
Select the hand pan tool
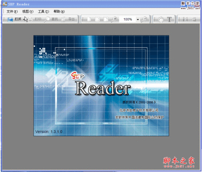(x=160, y=19)
